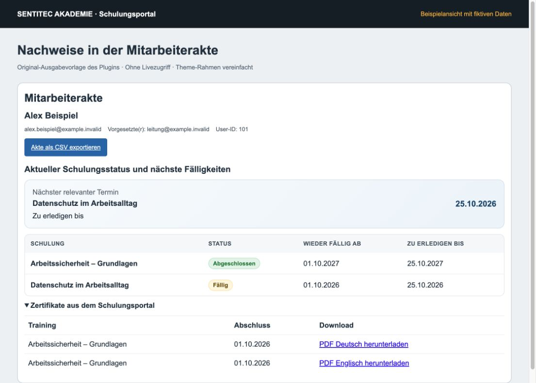The height and width of the screenshot is (383, 536).
Task: Click the 'SCHULUNG' column header
Action: point(48,244)
